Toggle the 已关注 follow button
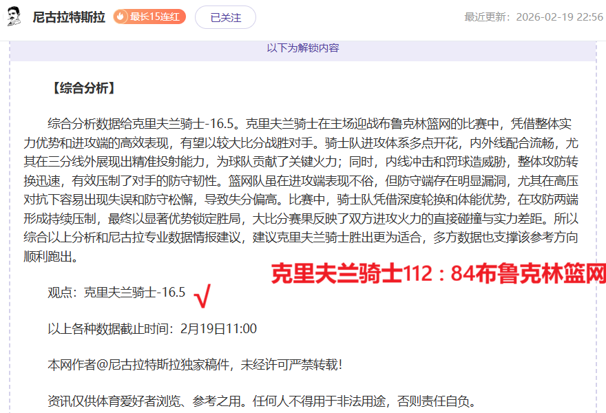The width and height of the screenshot is (606, 413). (225, 17)
